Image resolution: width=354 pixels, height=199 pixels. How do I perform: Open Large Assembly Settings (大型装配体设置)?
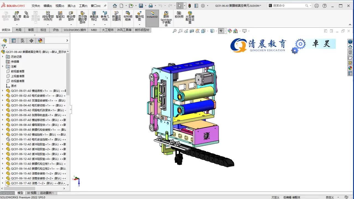[x=190, y=17]
